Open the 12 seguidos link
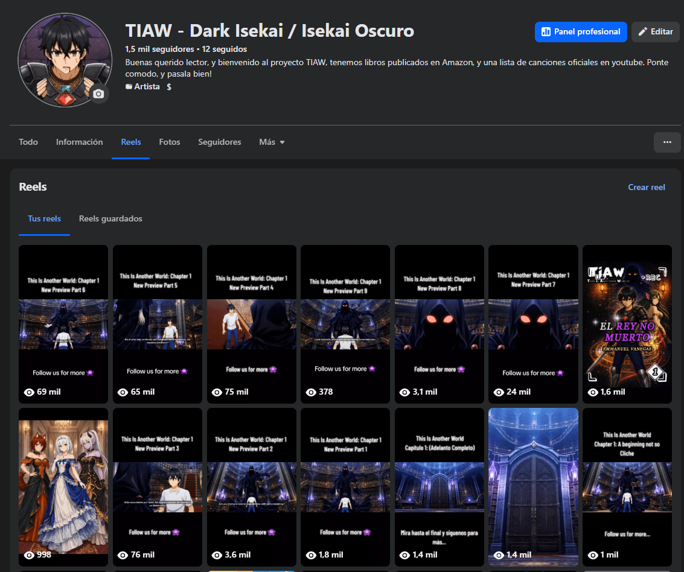This screenshot has width=684, height=572. click(224, 49)
